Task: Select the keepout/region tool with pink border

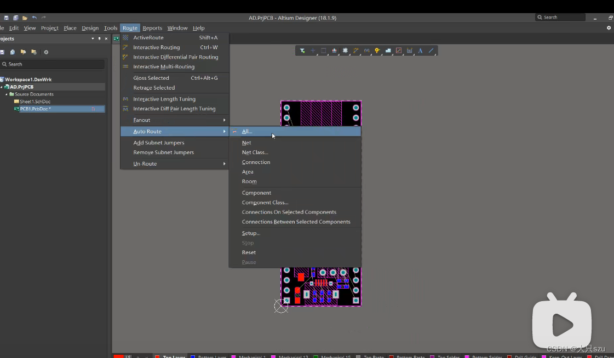Action: (399, 50)
